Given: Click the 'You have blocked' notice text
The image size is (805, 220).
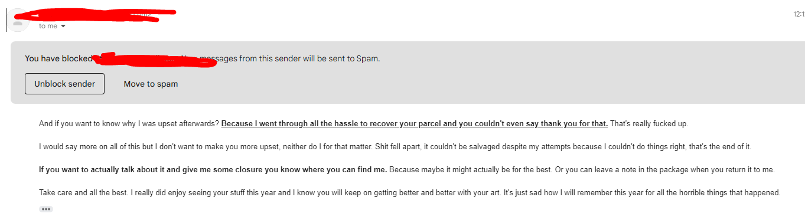Looking at the screenshot, I should pyautogui.click(x=58, y=58).
